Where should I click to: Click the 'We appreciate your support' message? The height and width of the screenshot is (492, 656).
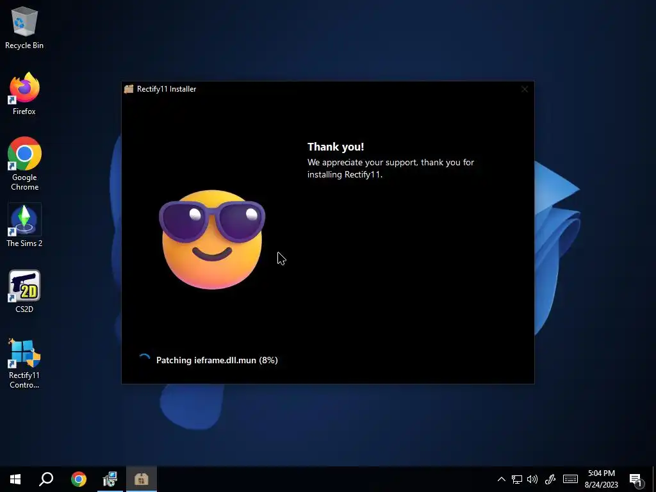click(x=391, y=168)
